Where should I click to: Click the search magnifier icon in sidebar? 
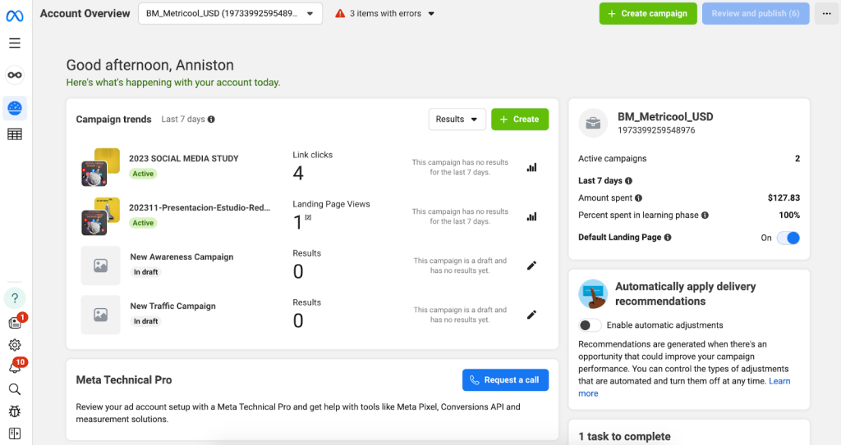pos(15,389)
